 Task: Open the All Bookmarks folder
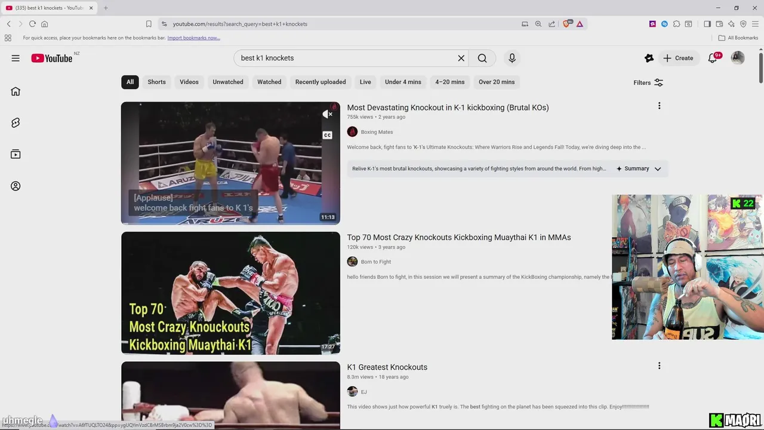738,38
